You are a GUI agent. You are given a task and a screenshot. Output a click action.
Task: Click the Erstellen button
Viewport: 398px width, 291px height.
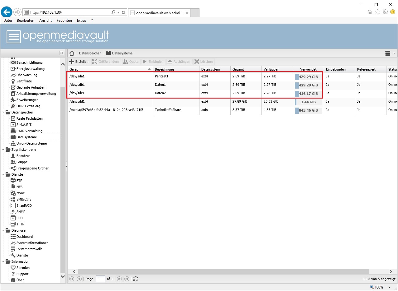pos(79,62)
